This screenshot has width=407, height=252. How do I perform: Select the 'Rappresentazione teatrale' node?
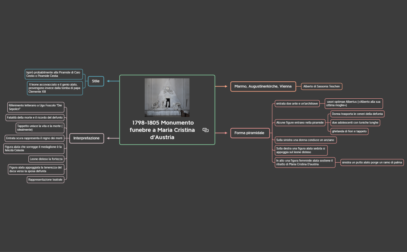point(46,180)
